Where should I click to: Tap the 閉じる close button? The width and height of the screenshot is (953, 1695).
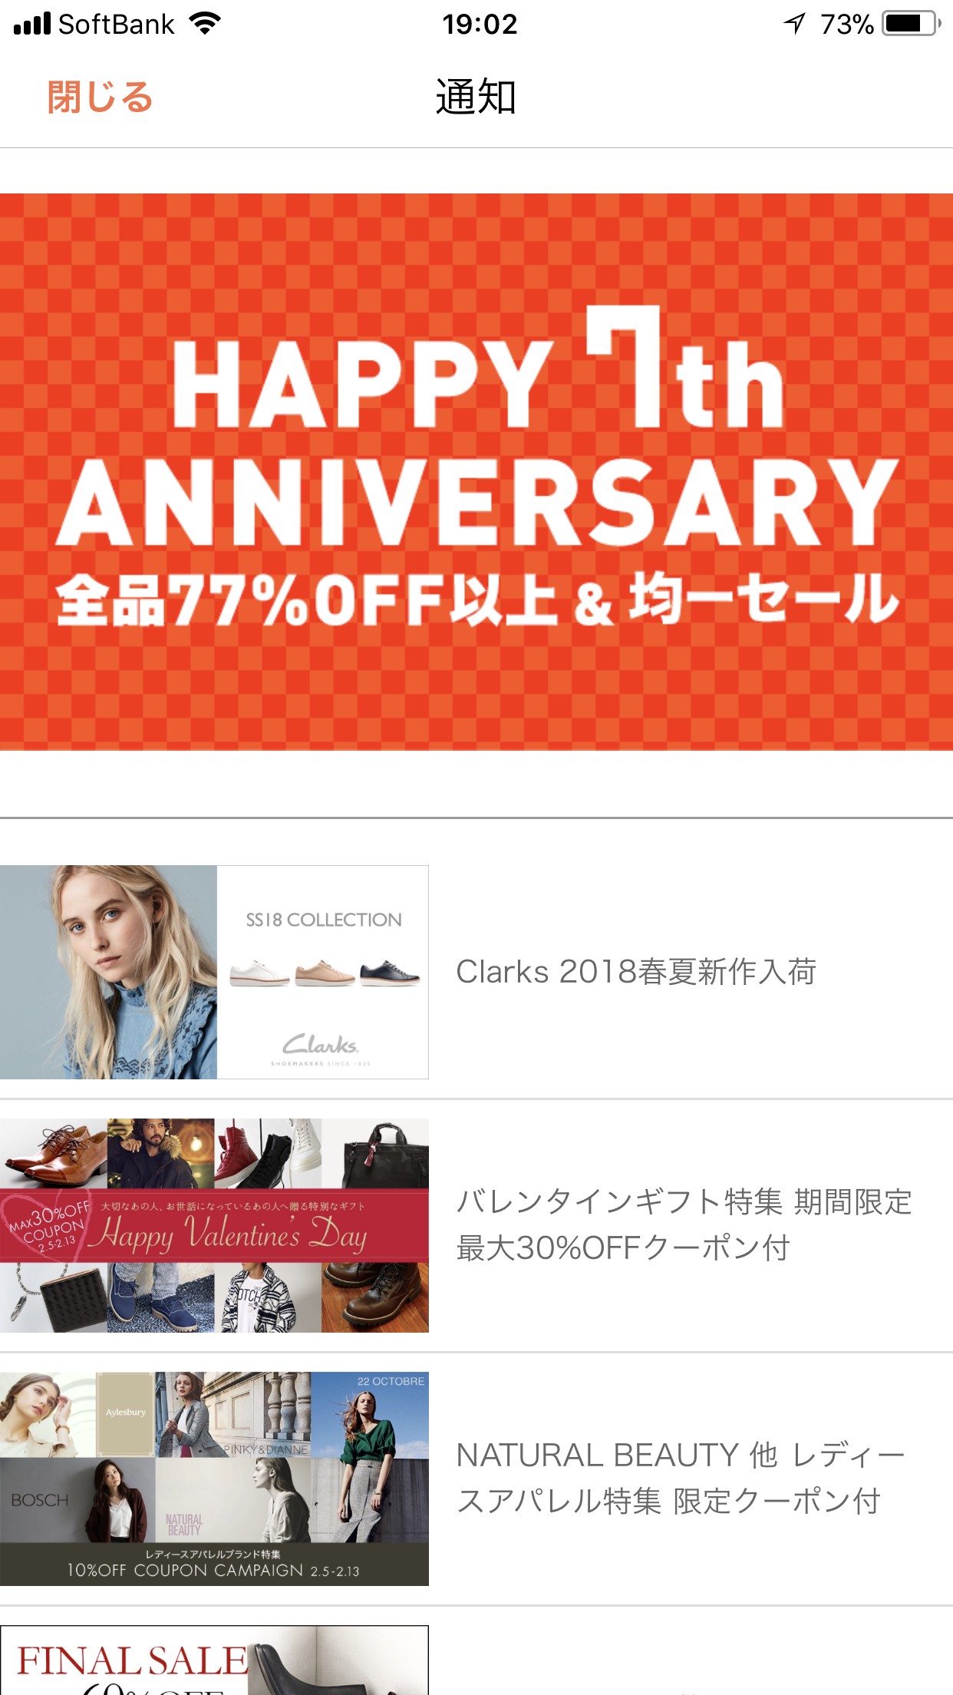(101, 97)
